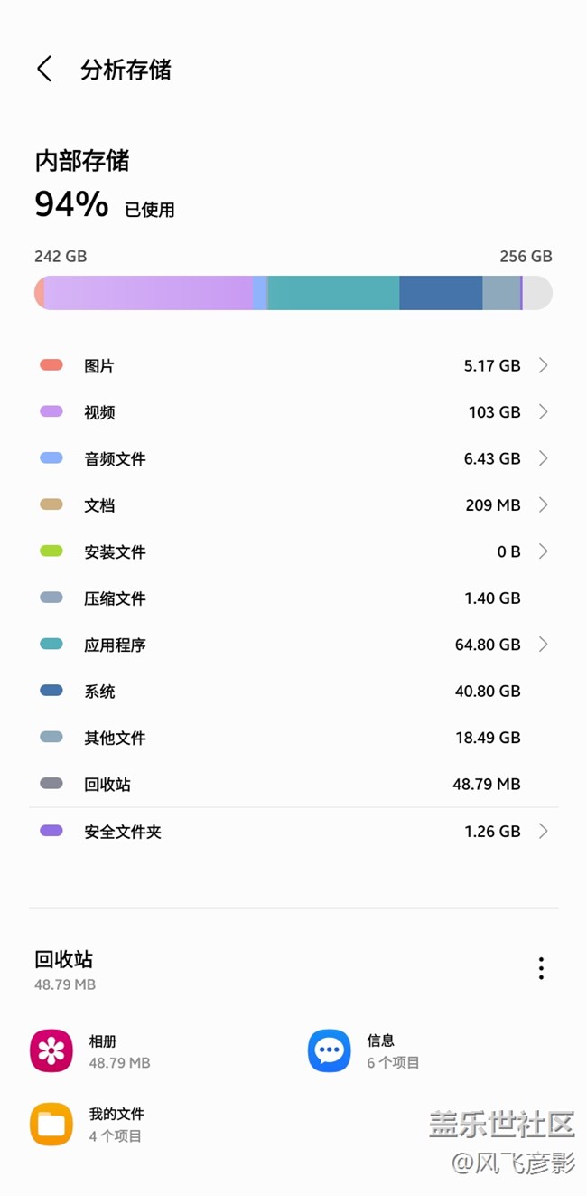Image resolution: width=587 pixels, height=1196 pixels.
Task: Expand the 视频 103 GB chevron
Action: 543,412
